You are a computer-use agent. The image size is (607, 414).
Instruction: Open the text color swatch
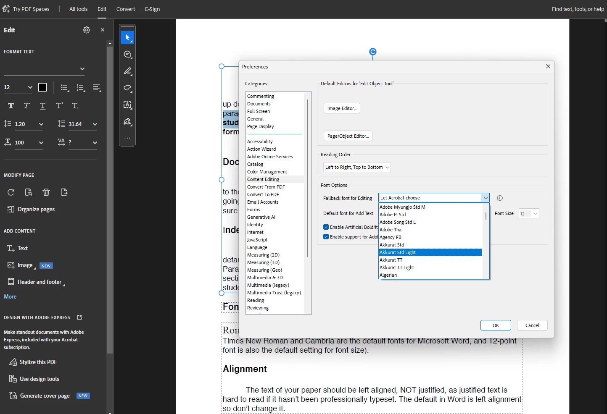tap(42, 87)
